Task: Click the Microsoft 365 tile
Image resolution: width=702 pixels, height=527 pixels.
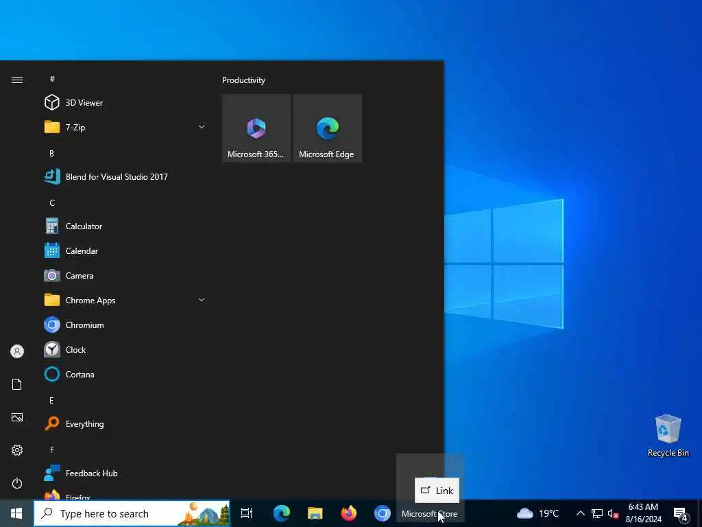Action: (256, 128)
